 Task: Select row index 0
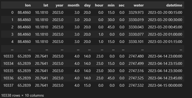click(x=12, y=12)
